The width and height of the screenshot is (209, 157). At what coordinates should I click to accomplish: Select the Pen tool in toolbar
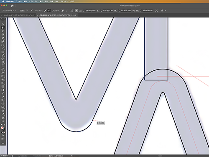(3, 38)
